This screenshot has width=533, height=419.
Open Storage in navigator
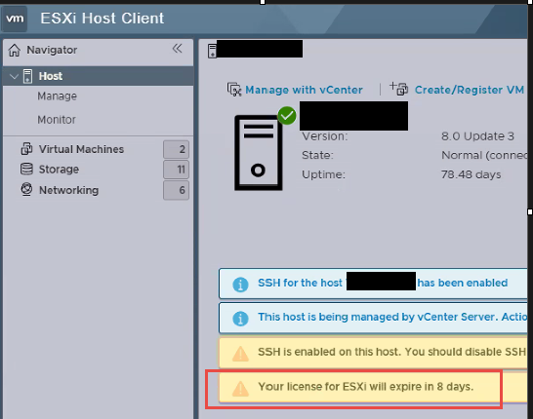coord(59,169)
